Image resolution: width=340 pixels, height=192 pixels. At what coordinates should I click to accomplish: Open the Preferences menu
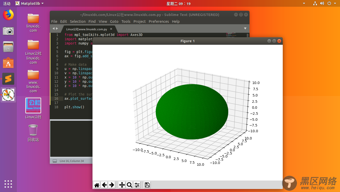159,21
